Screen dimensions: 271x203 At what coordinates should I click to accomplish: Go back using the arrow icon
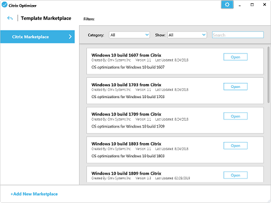10,18
